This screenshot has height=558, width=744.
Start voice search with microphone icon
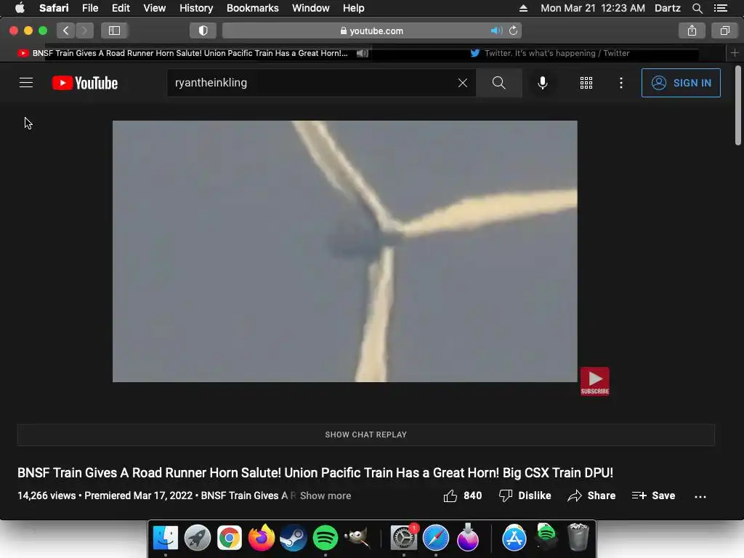[x=542, y=83]
